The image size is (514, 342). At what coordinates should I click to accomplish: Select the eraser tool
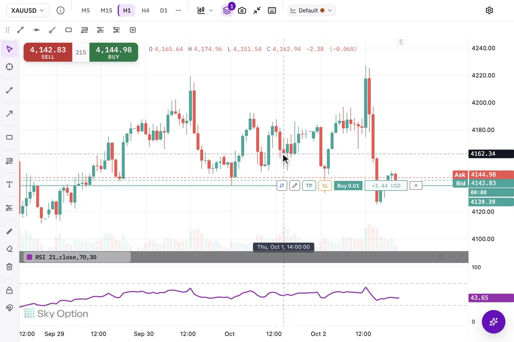point(10,249)
